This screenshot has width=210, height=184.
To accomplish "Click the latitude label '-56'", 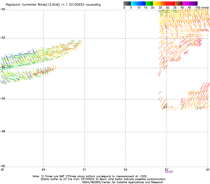I will coord(3,99).
